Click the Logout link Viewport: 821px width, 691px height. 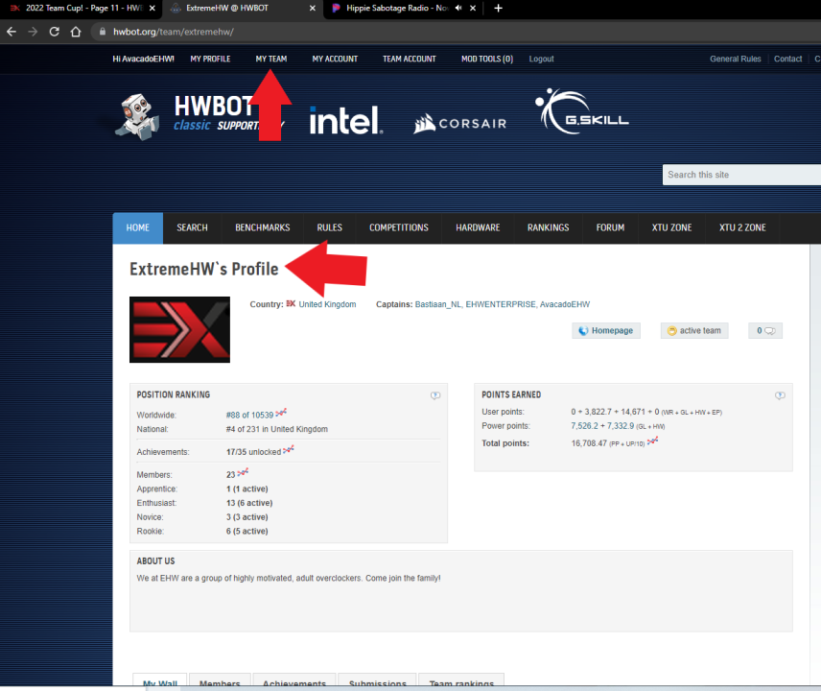[541, 59]
